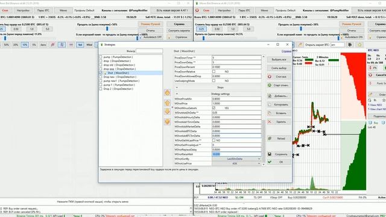Click the red X Удалить icon
386x217 pixels.
pos(270,122)
